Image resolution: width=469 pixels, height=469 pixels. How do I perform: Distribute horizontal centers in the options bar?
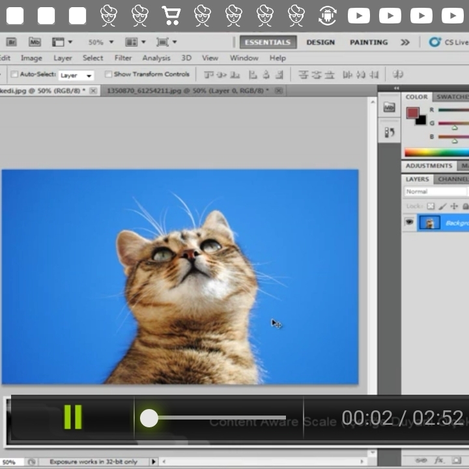pos(361,74)
